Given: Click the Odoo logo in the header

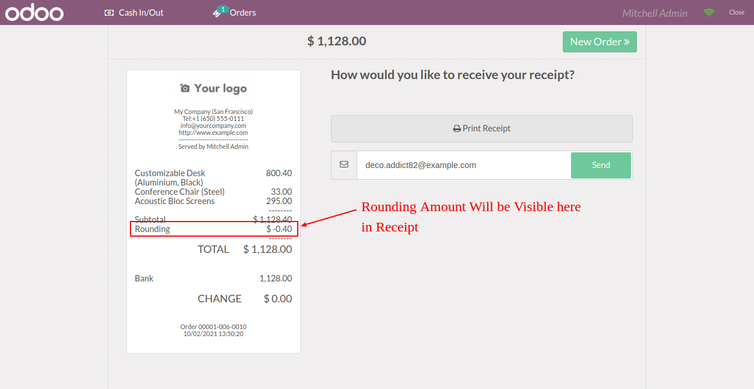Looking at the screenshot, I should click(34, 13).
